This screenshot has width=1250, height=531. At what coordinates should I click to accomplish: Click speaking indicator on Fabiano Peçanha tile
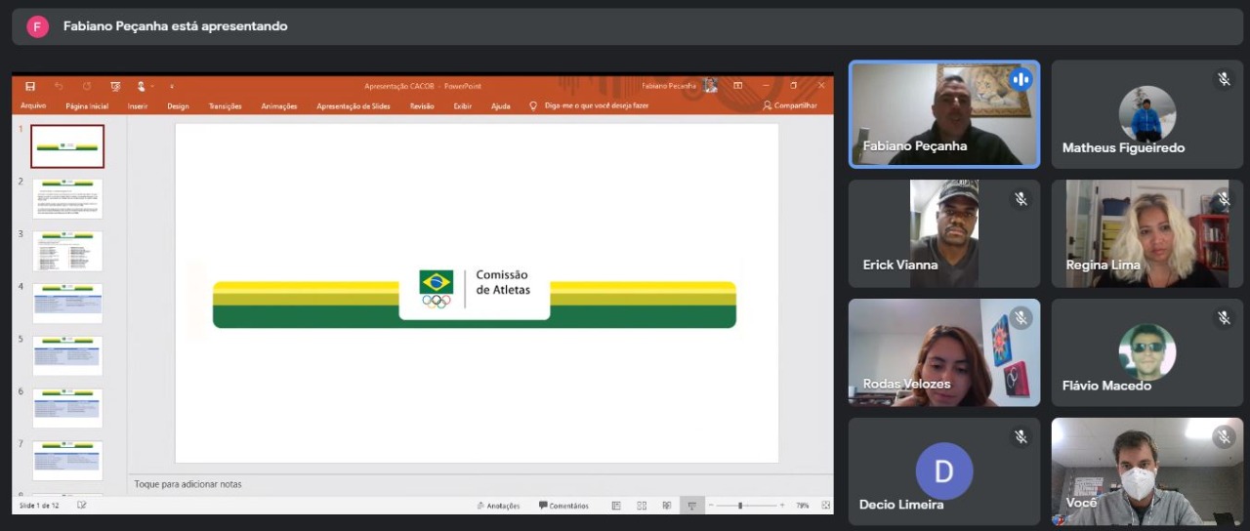tap(1021, 79)
